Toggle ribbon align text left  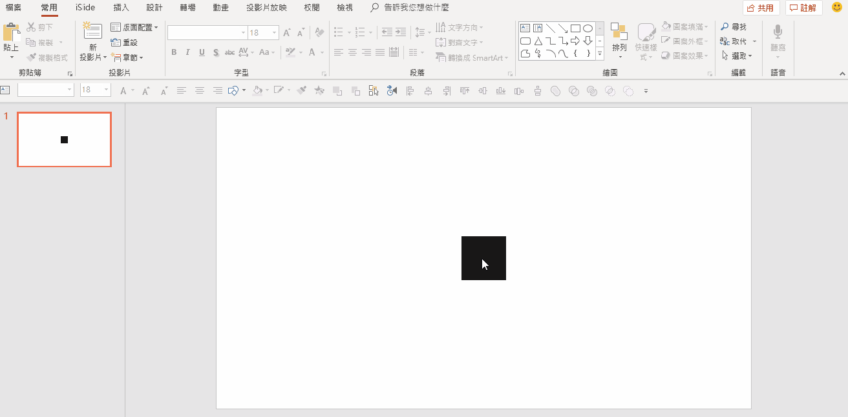[339, 52]
